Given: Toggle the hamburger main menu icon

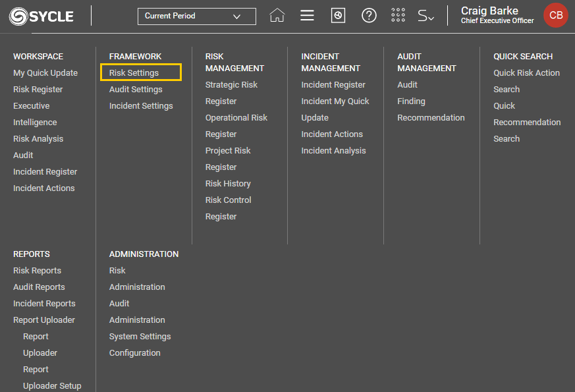Looking at the screenshot, I should (307, 15).
